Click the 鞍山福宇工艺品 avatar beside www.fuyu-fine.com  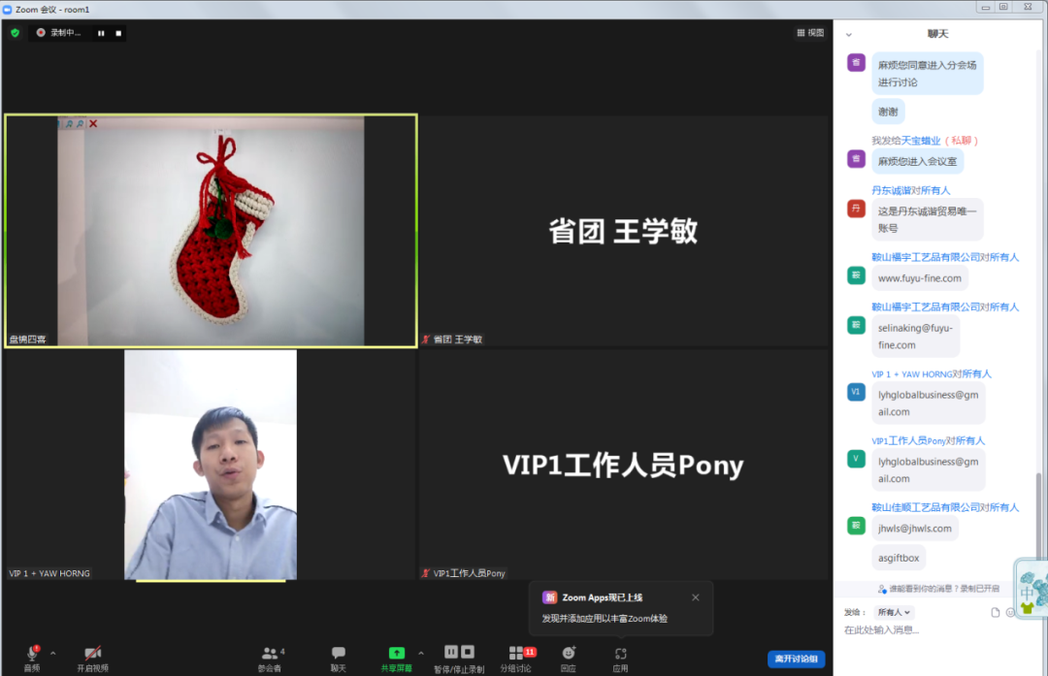856,275
